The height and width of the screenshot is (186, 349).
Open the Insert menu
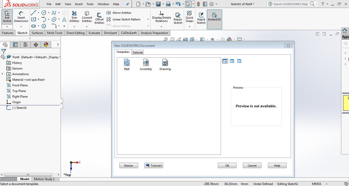coord(79,4)
